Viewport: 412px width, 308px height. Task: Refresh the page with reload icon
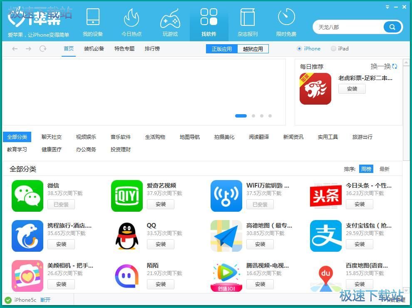(43, 49)
